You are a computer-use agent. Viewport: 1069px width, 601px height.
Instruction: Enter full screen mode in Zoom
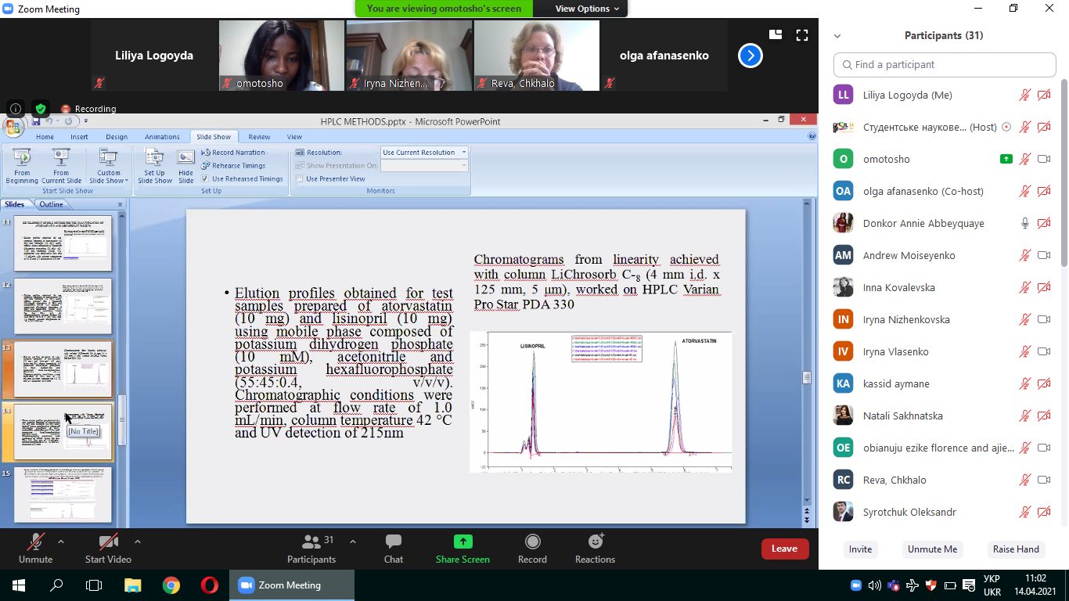[801, 34]
